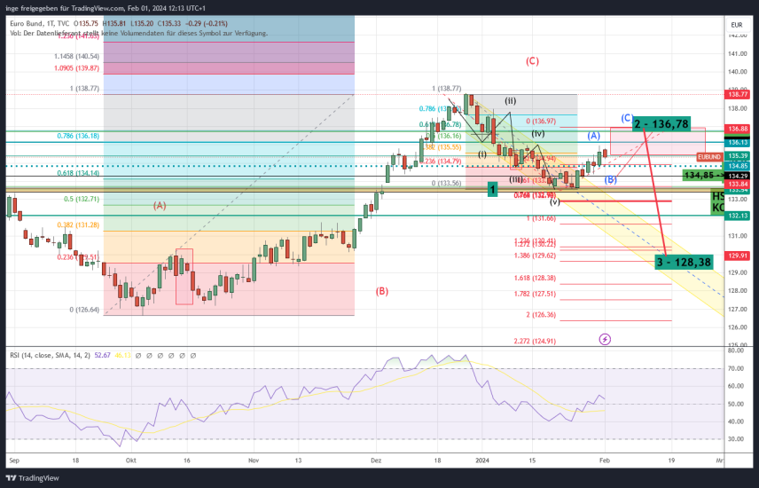Click the Okt date on time axis
759x488 pixels.
[x=131, y=461]
